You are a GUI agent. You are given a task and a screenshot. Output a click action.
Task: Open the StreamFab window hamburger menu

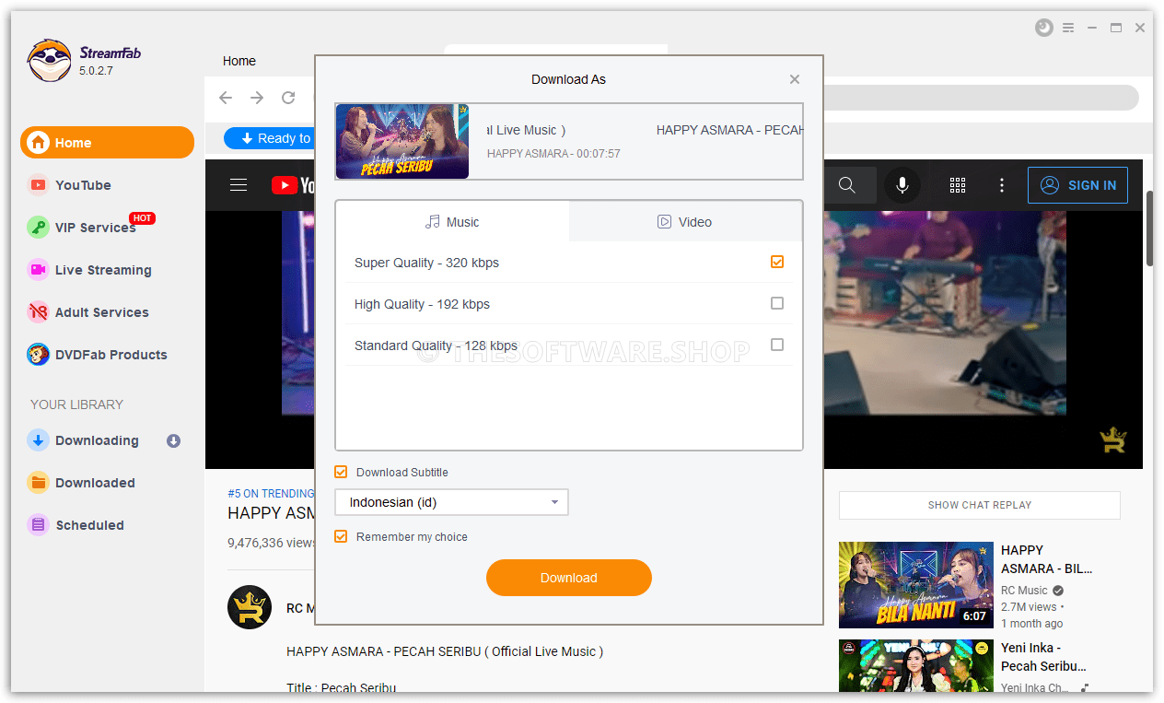1068,28
